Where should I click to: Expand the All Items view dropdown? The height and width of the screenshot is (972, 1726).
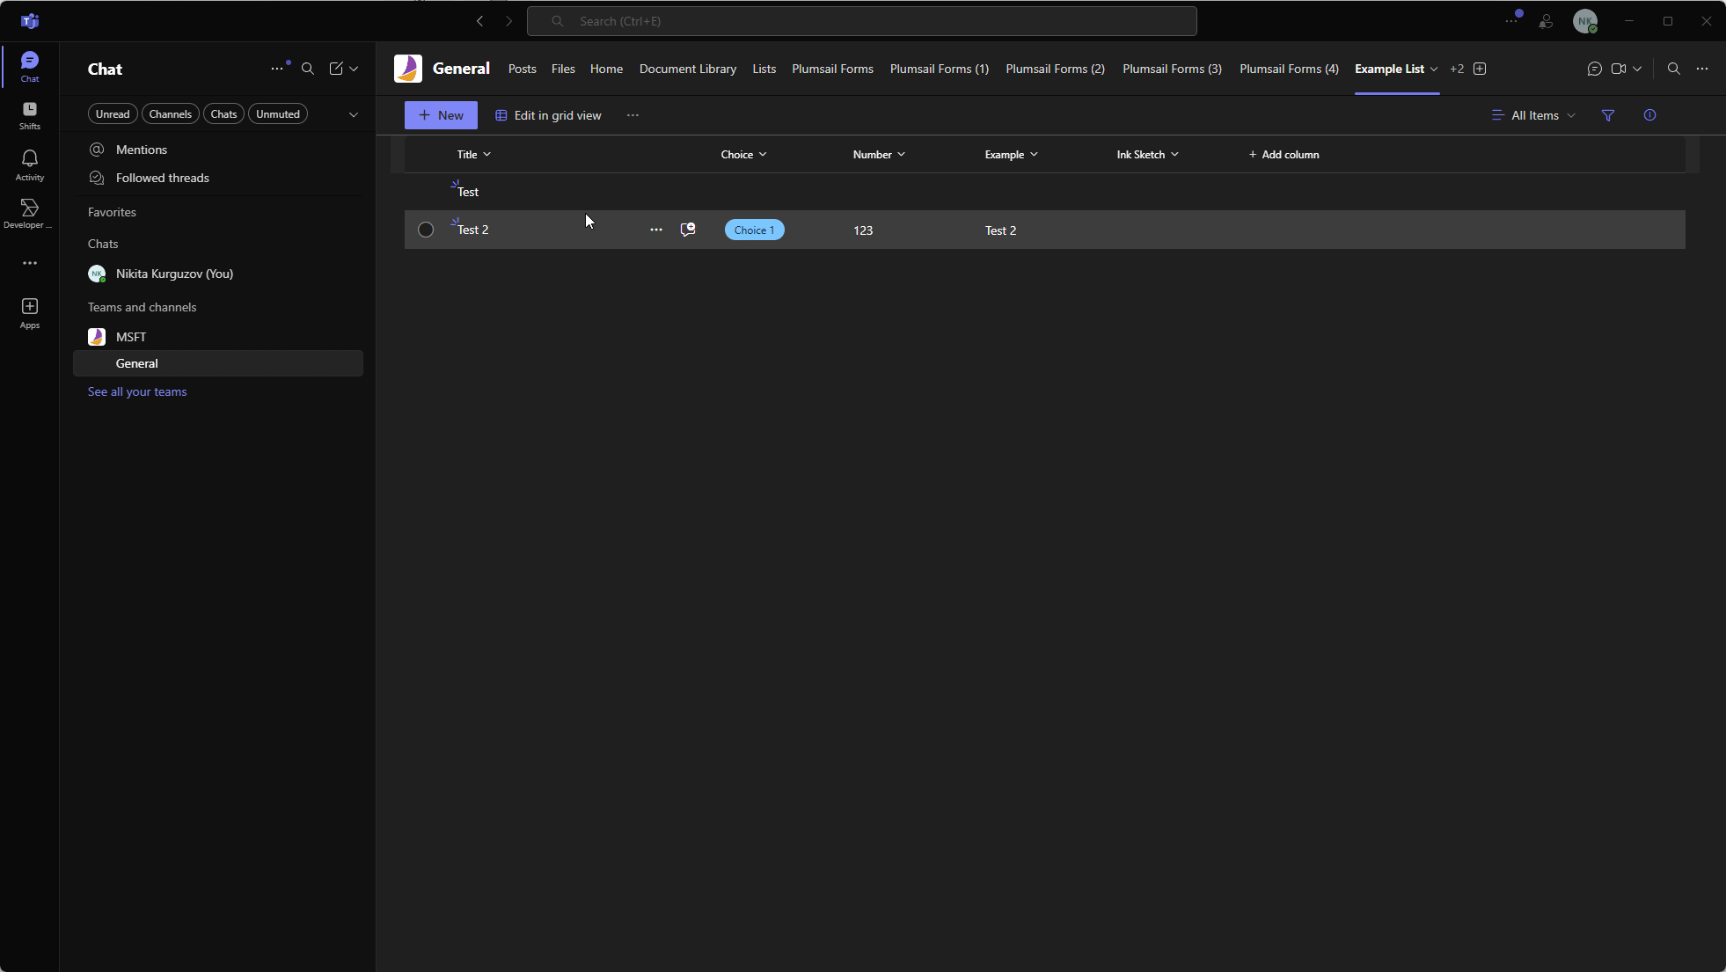click(1534, 115)
